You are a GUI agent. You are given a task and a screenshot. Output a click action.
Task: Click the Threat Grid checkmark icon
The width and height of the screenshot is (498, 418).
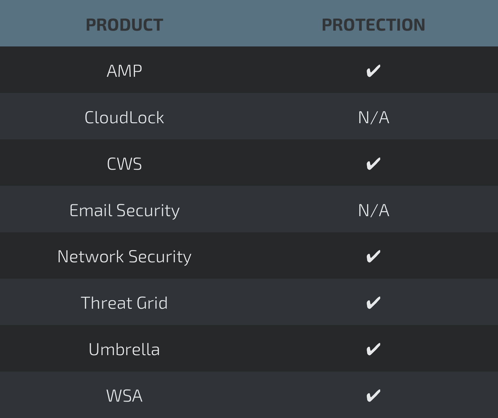373,303
